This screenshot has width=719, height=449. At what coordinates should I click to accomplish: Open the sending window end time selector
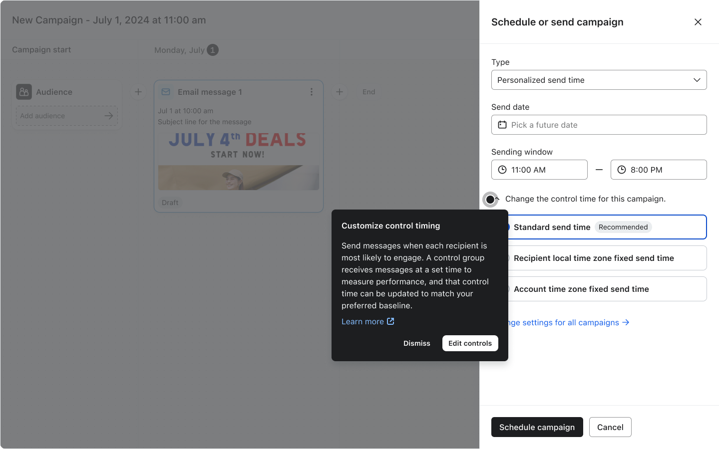[659, 170]
